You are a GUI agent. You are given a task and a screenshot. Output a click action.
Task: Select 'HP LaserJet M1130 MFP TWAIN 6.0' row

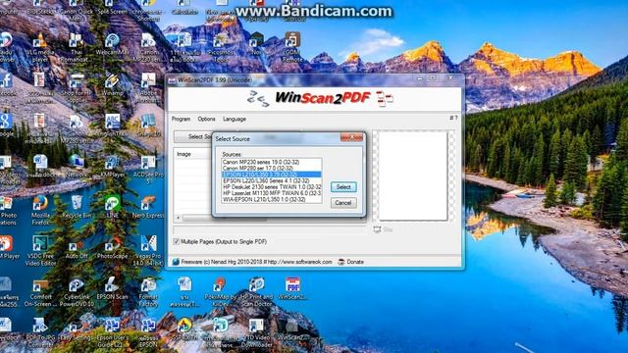click(272, 193)
